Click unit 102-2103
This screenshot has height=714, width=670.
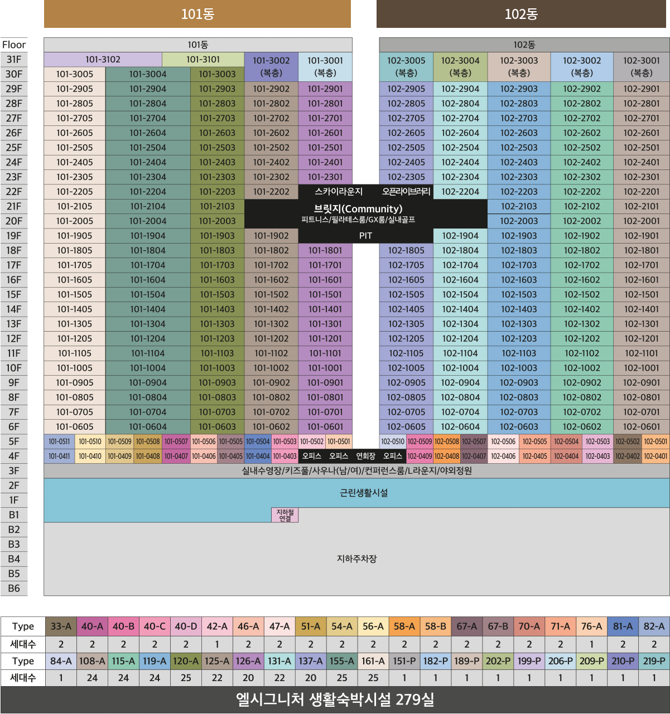[x=519, y=206]
